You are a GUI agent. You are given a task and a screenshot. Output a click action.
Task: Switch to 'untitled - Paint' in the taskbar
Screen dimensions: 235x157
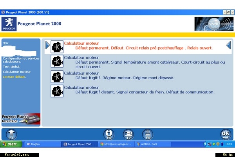coord(153,144)
